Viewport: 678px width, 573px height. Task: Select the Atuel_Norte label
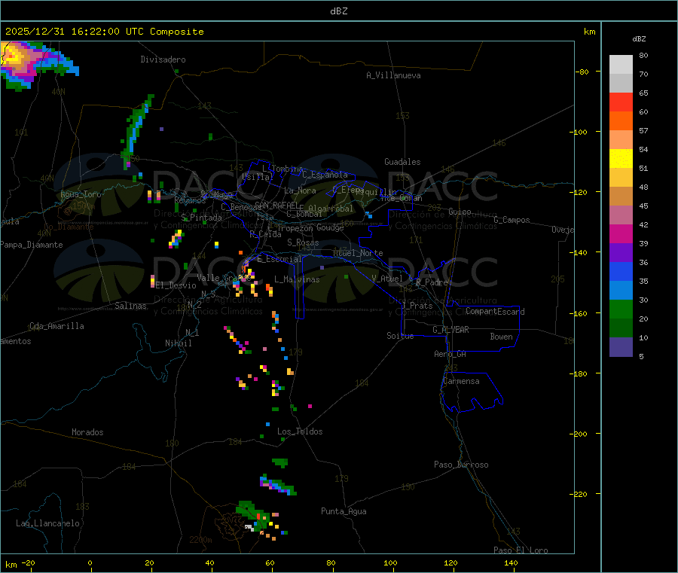[358, 253]
